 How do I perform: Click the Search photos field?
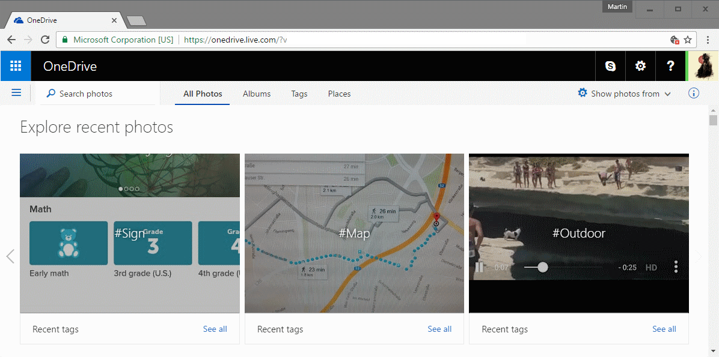tap(98, 94)
